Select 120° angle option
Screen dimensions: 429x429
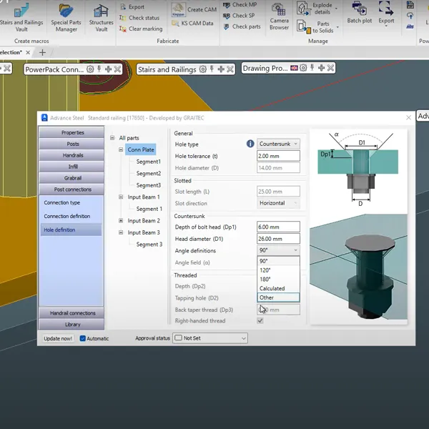[278, 270]
